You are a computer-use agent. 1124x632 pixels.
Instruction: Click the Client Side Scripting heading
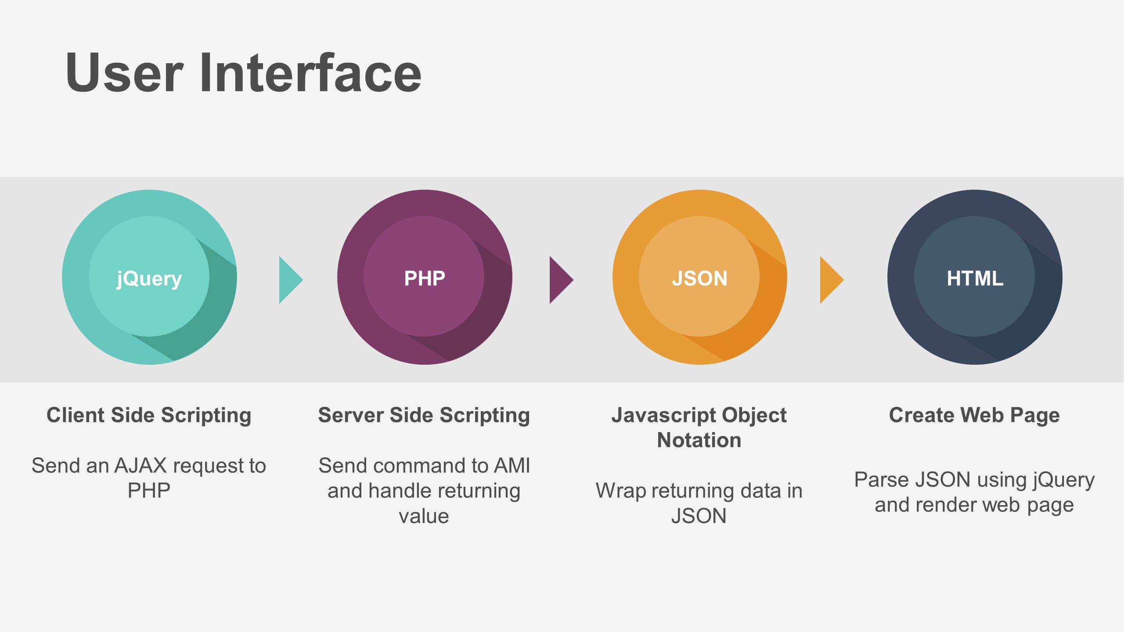tap(149, 415)
